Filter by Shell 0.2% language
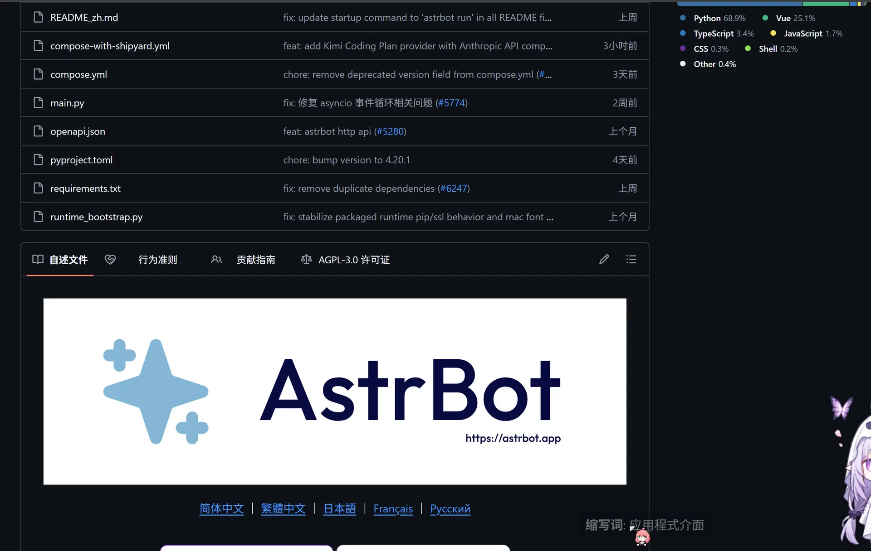 pyautogui.click(x=771, y=49)
